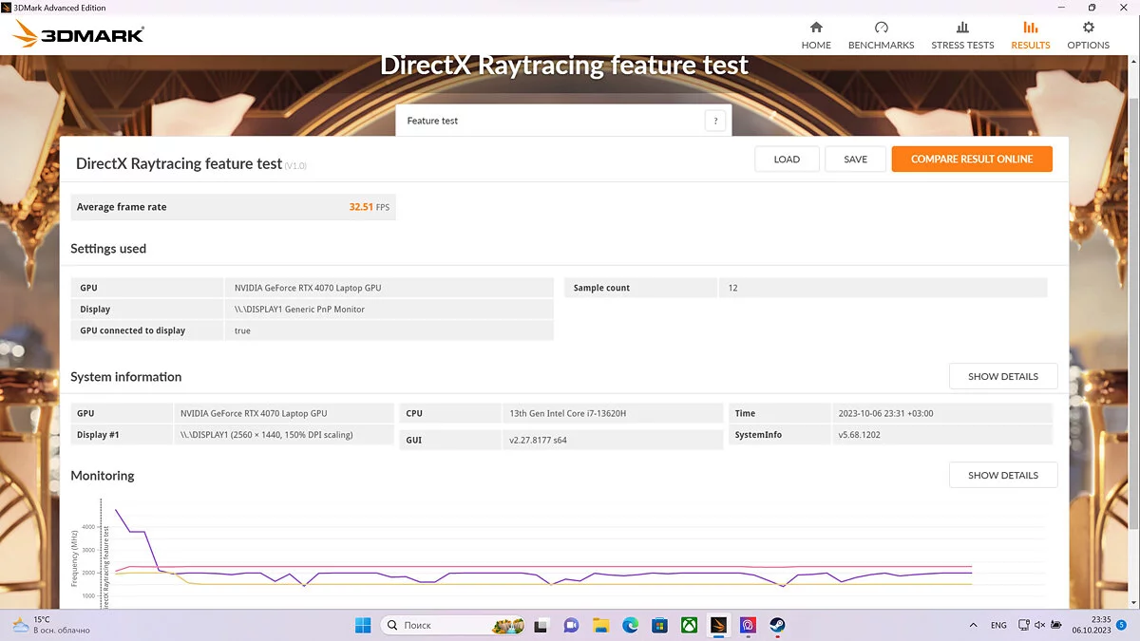Click the 3DMark logo
1140x641 pixels.
78,35
